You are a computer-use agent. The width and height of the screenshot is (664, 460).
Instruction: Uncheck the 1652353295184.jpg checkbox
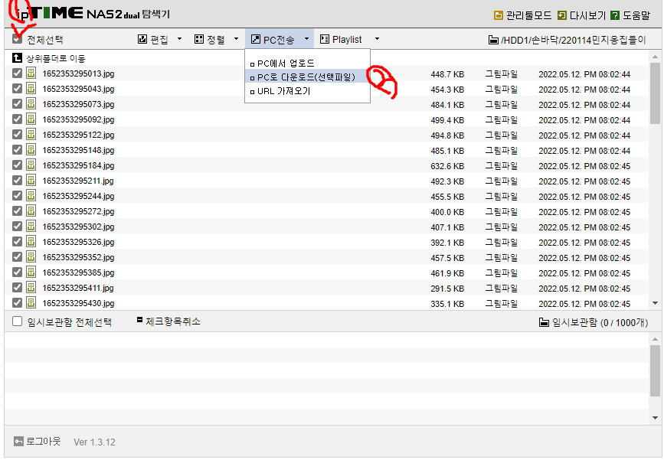pyautogui.click(x=17, y=165)
